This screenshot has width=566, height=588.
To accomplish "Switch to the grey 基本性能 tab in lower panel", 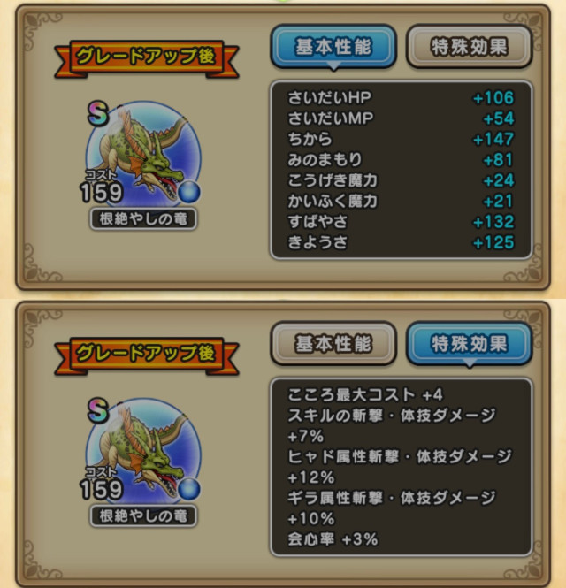I will [333, 344].
